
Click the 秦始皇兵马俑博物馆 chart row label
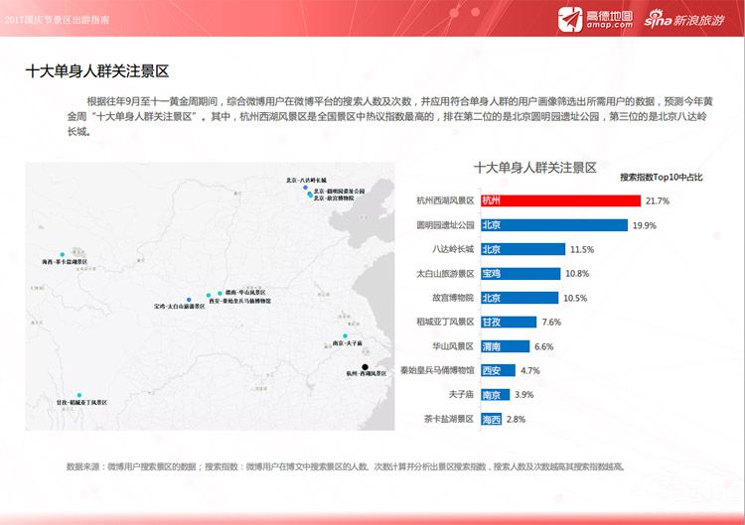click(x=437, y=370)
